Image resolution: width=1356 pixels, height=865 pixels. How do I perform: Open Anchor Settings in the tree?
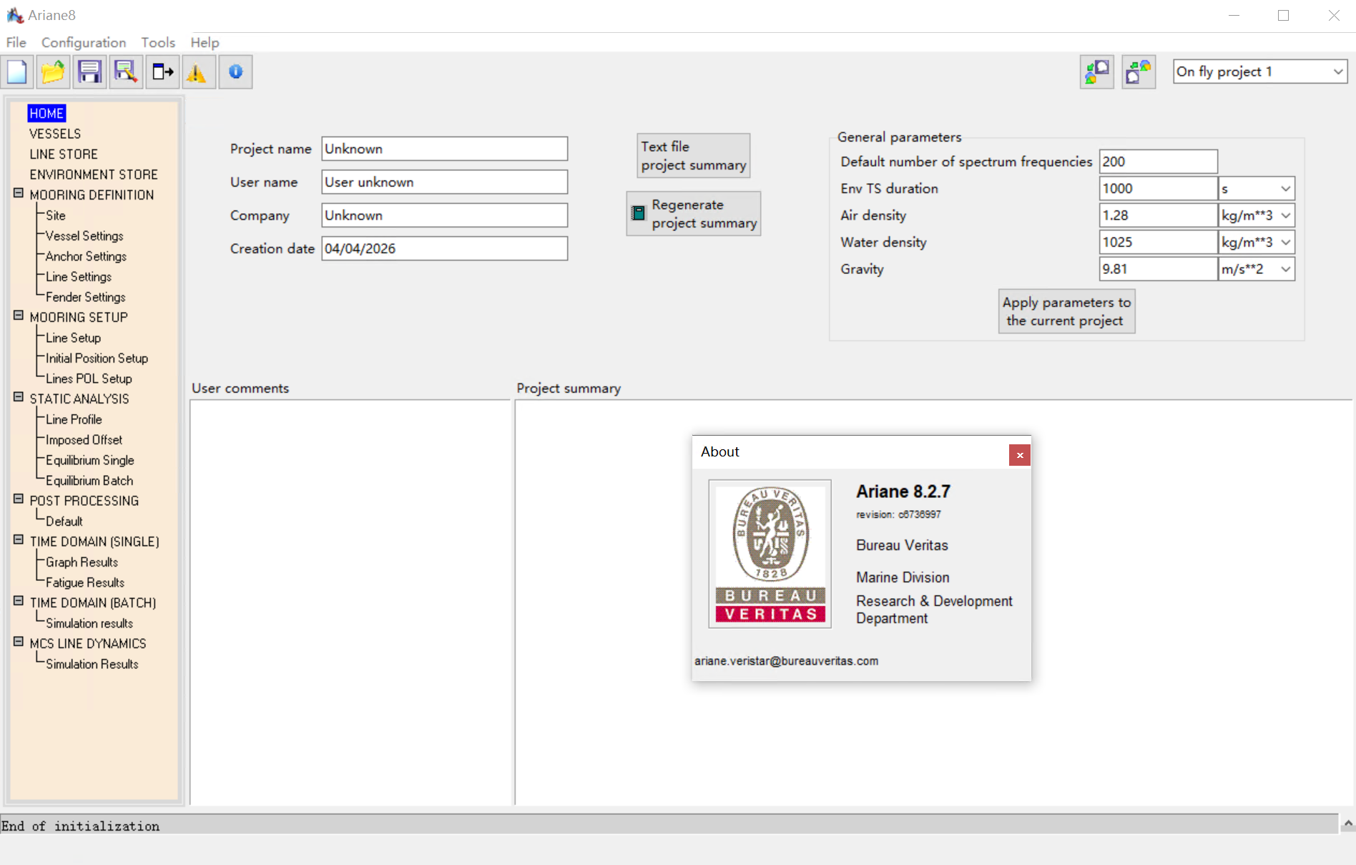(86, 256)
